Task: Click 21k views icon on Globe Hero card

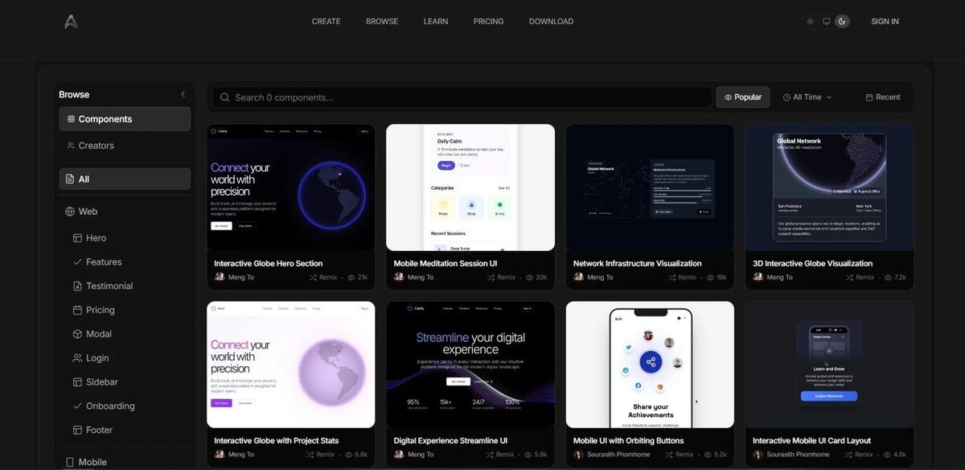Action: (x=351, y=278)
